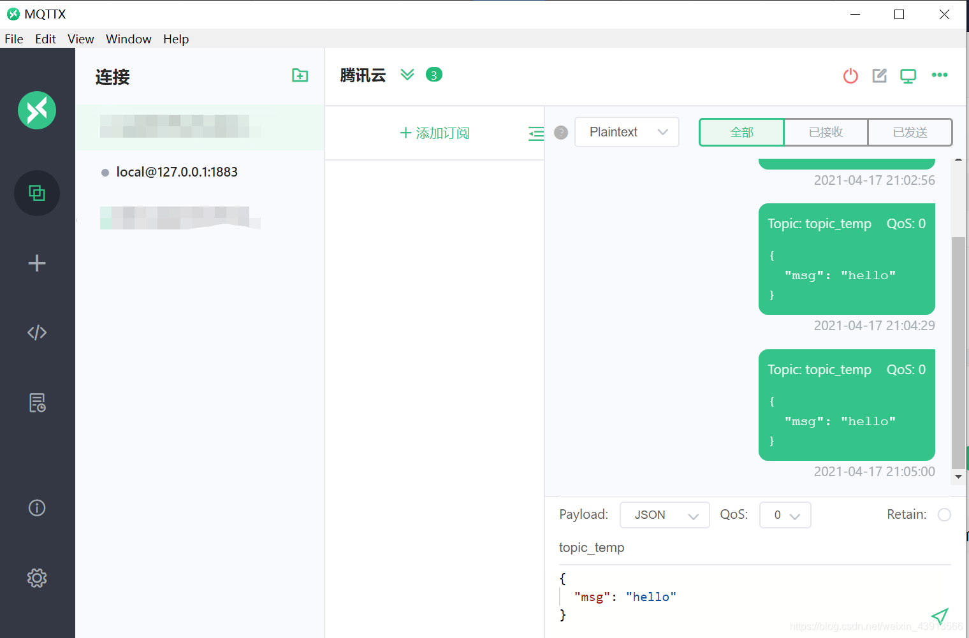Open the Edit menu
The width and height of the screenshot is (969, 638).
click(45, 39)
